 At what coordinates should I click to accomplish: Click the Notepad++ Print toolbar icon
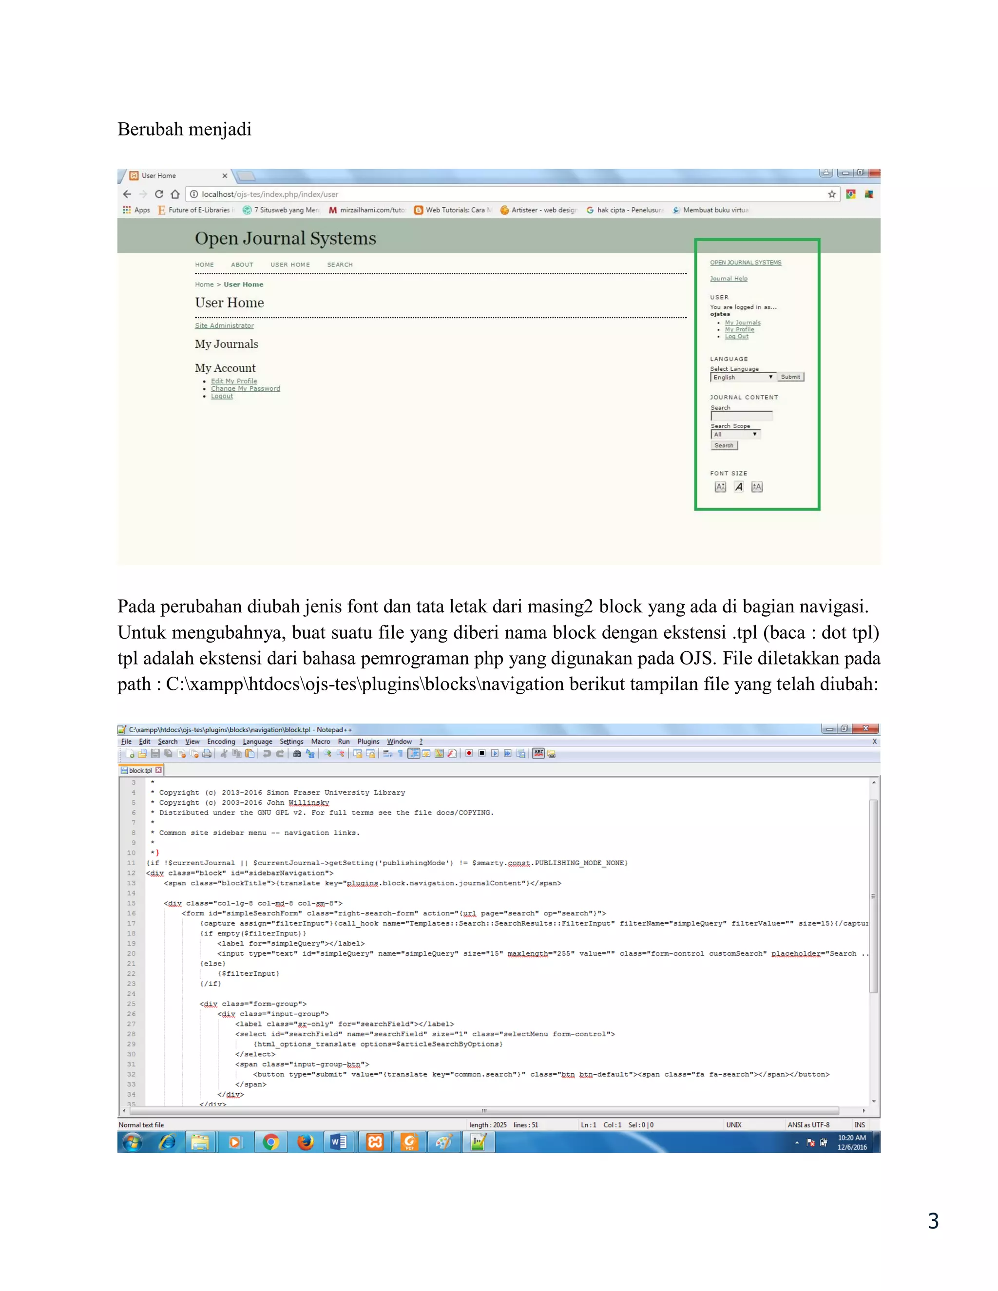tap(206, 754)
